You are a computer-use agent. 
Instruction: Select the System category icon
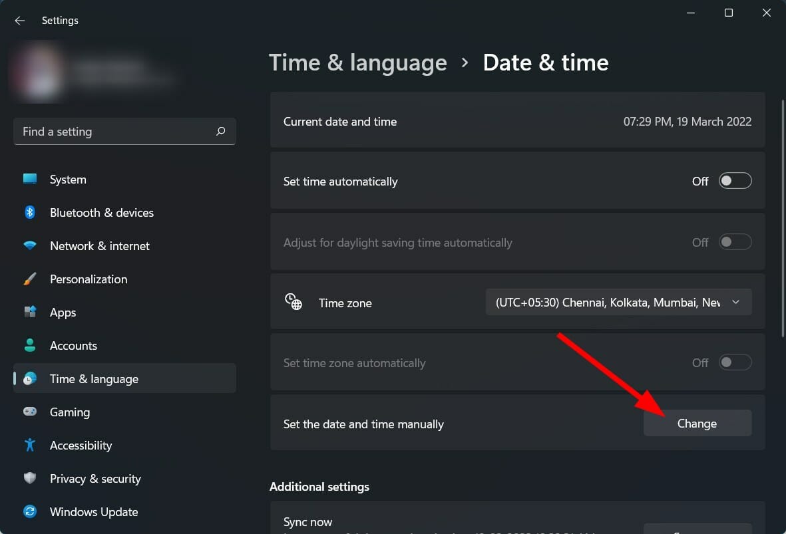[x=30, y=179]
